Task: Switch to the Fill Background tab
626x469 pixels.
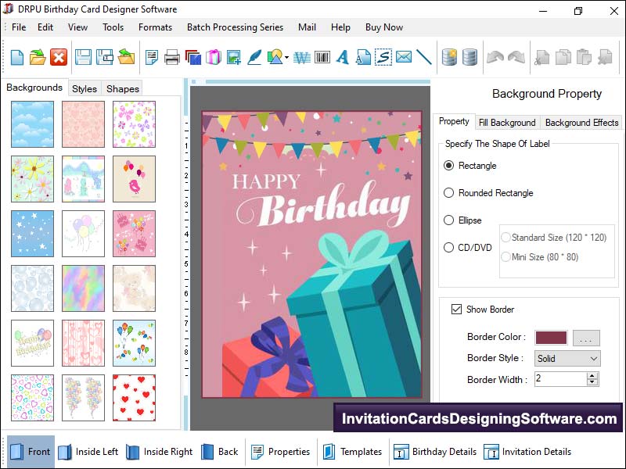Action: [x=507, y=123]
